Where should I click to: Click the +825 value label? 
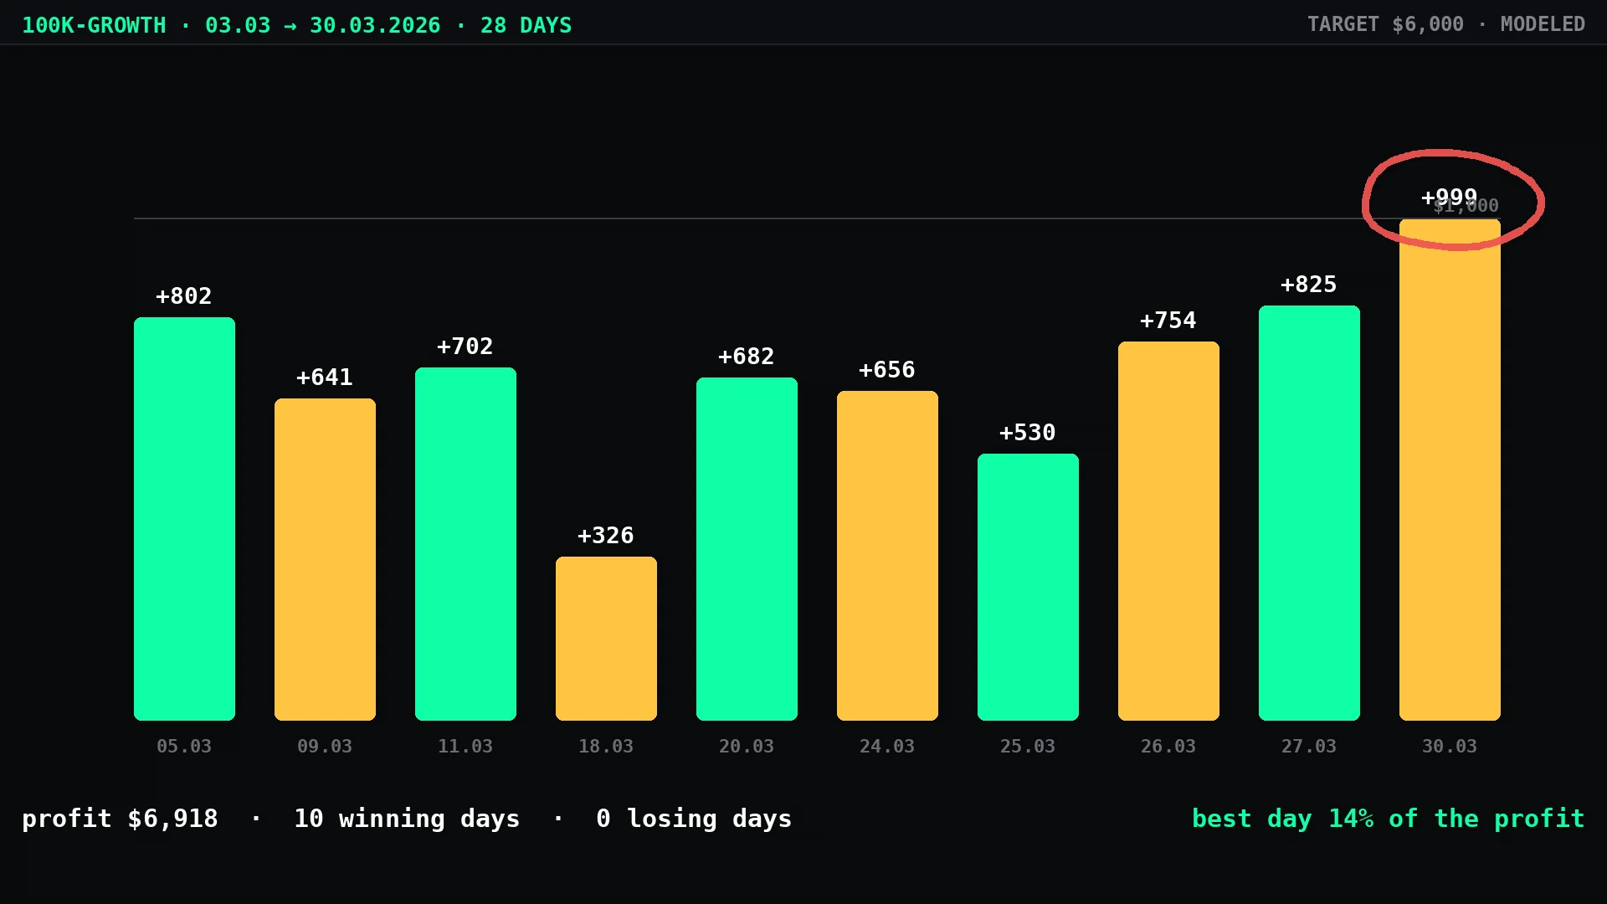coord(1309,285)
